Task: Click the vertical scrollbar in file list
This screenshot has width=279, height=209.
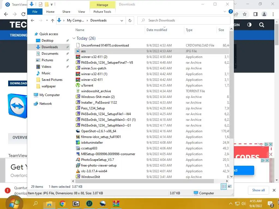Action: (231, 85)
